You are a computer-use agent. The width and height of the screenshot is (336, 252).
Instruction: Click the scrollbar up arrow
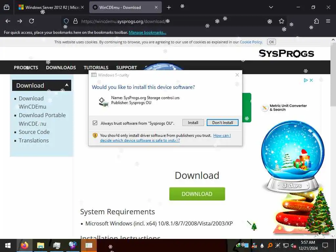click(x=333, y=40)
